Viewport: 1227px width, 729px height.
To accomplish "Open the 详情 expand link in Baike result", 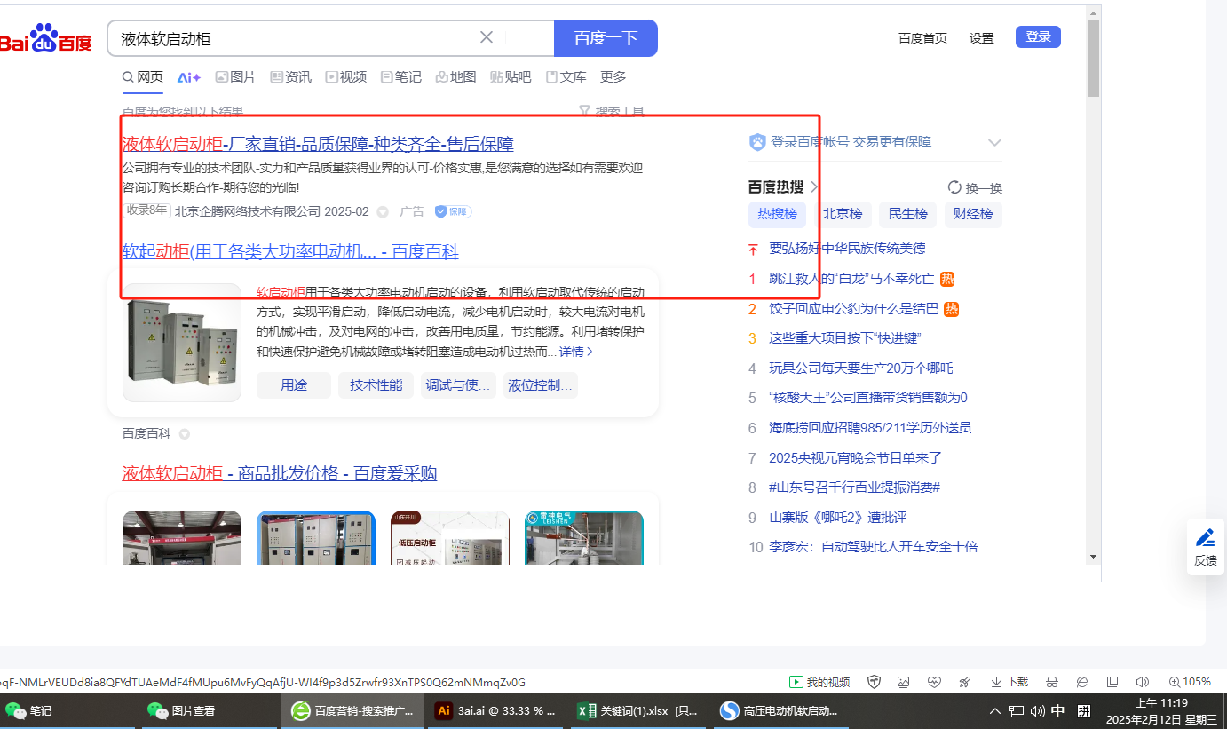I will click(575, 352).
